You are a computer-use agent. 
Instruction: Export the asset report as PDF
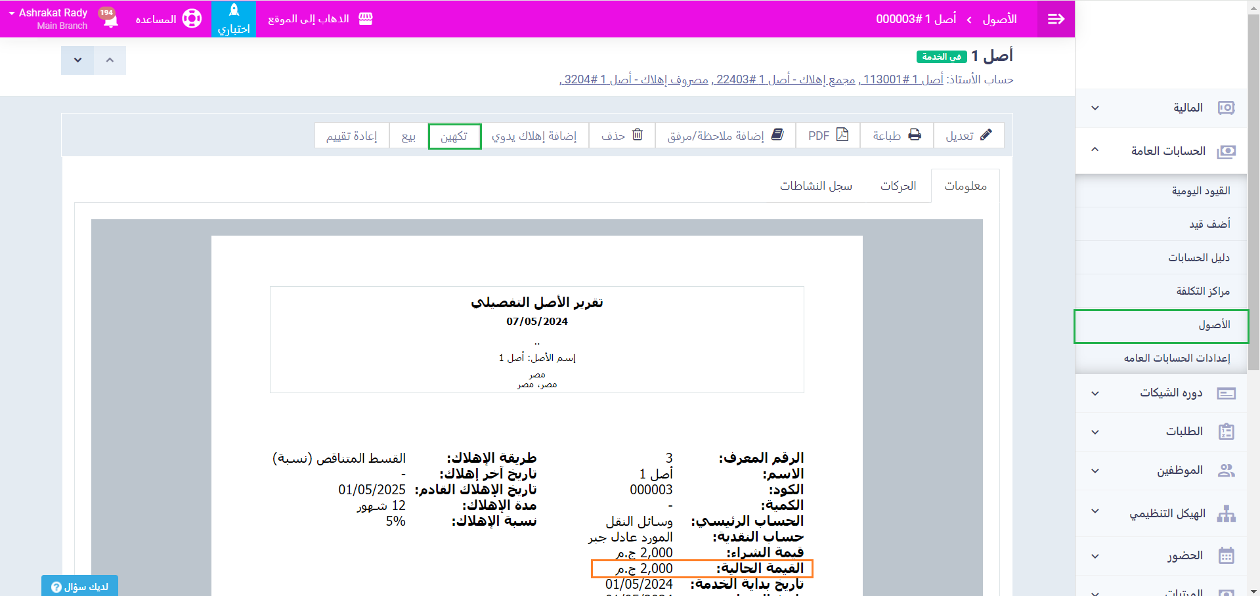(828, 136)
